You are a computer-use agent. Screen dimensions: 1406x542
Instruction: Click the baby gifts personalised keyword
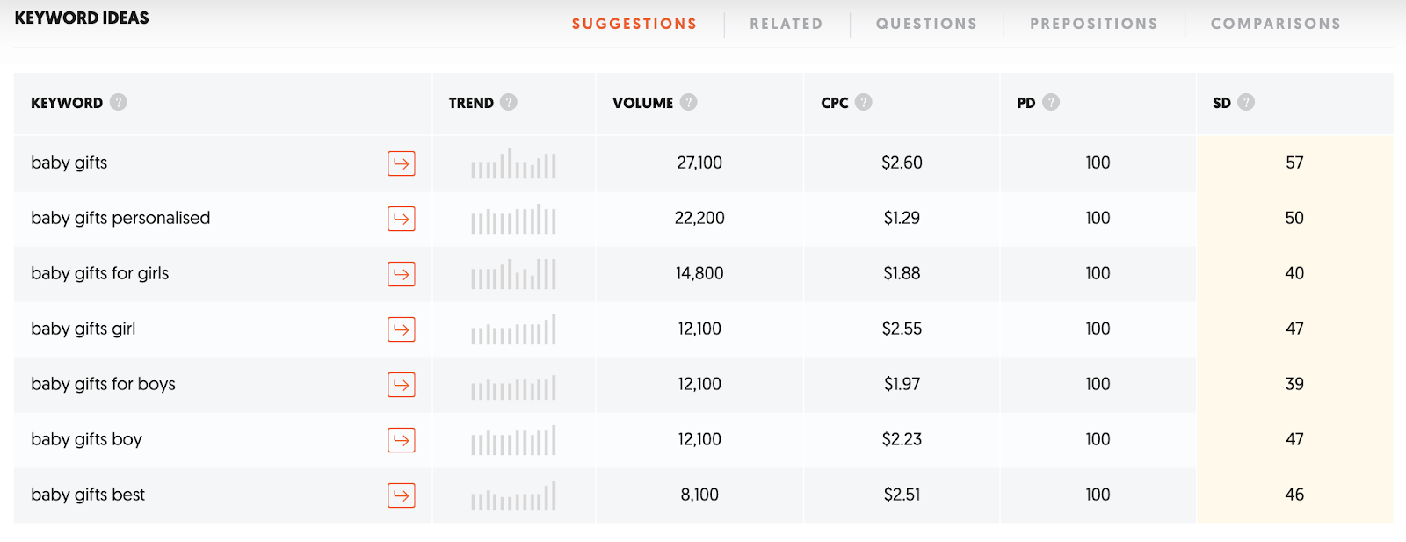tap(120, 218)
